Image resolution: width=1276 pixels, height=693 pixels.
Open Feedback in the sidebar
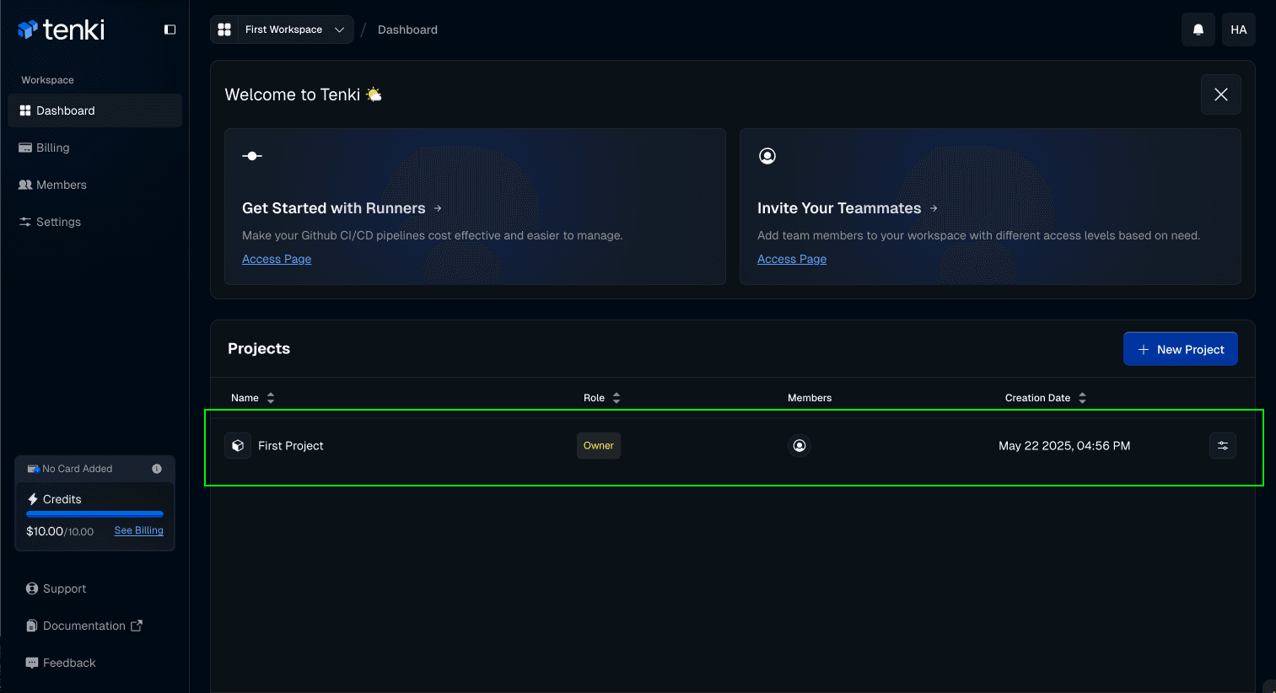tap(61, 663)
